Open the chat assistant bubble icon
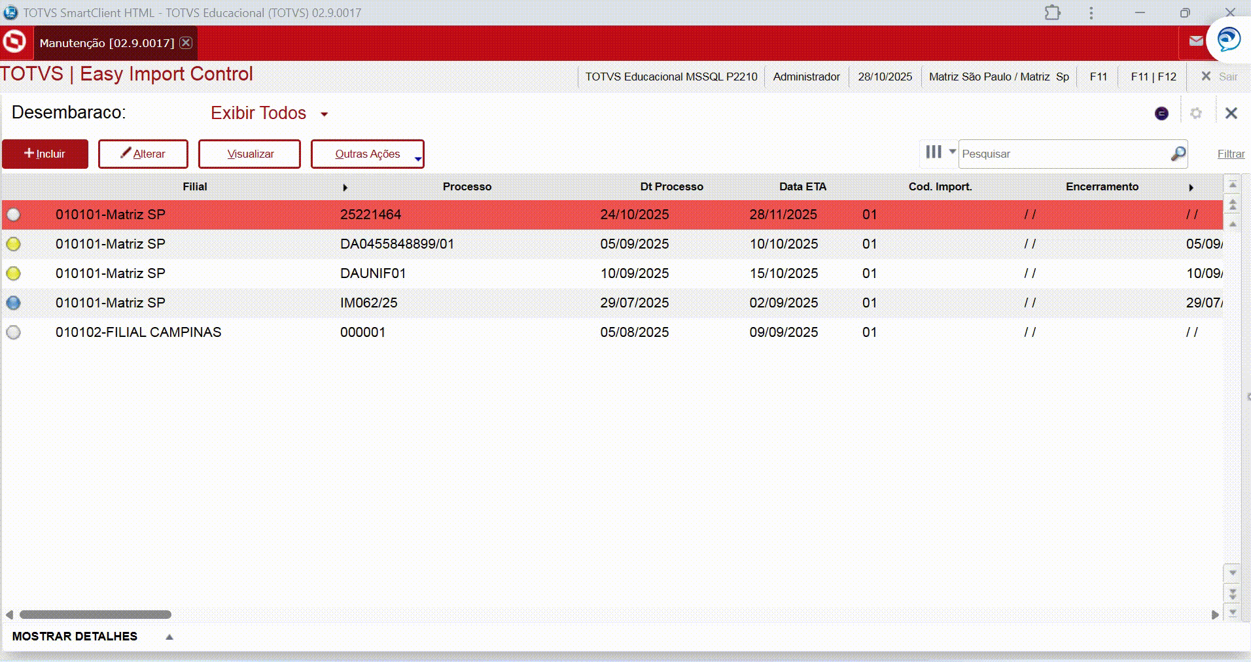This screenshot has width=1251, height=662. click(x=1228, y=39)
